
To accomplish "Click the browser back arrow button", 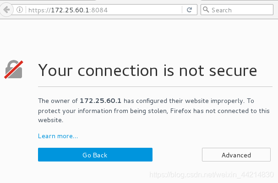I will 6,10.
